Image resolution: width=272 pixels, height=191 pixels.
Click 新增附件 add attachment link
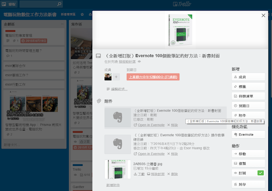[x=113, y=185]
